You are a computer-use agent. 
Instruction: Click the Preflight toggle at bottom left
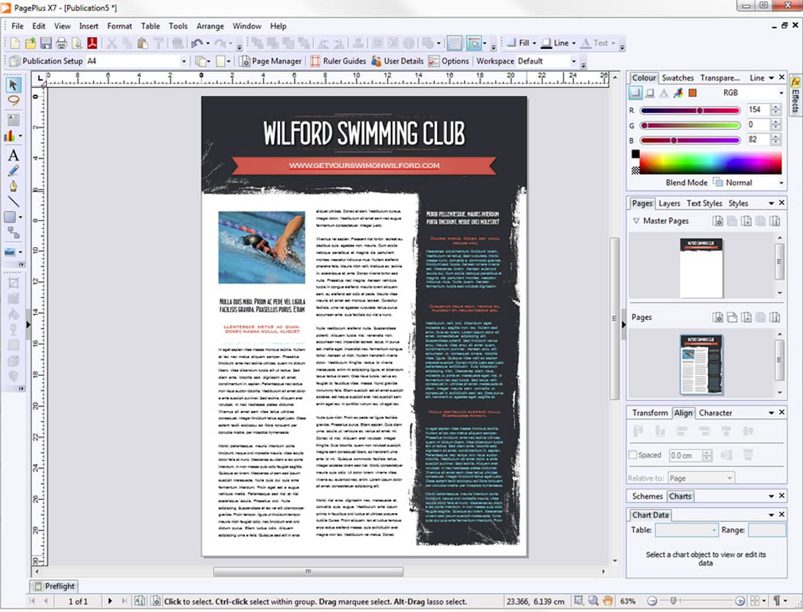(54, 586)
